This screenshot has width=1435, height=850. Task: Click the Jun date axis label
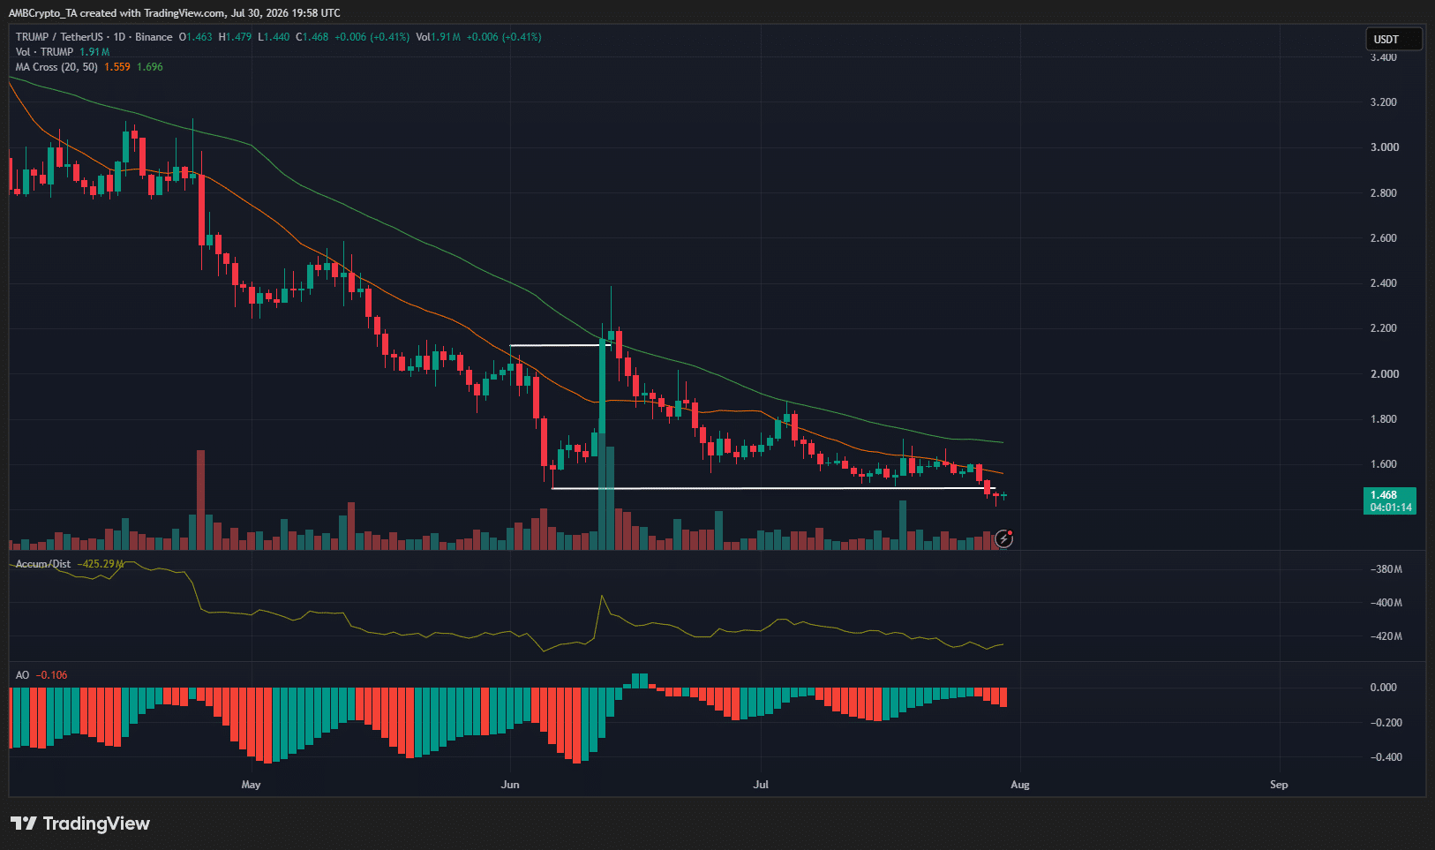coord(510,785)
